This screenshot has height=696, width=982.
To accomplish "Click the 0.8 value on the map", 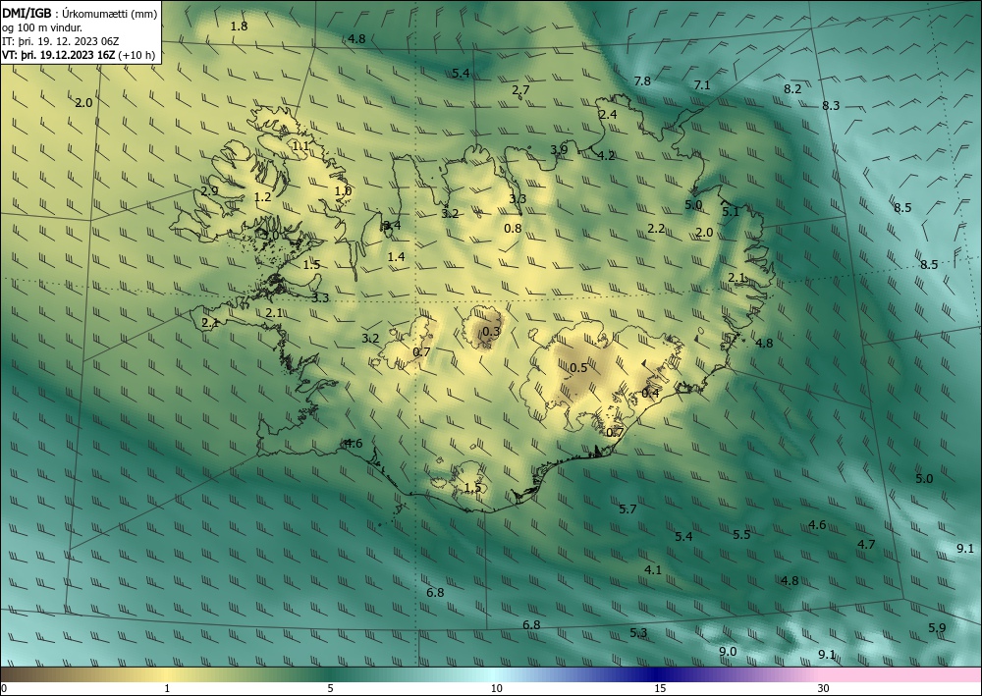I will (x=513, y=229).
